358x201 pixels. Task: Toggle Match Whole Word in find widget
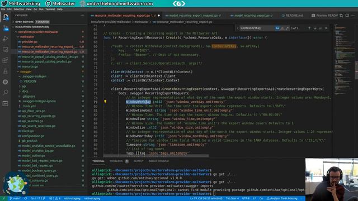(x=282, y=28)
